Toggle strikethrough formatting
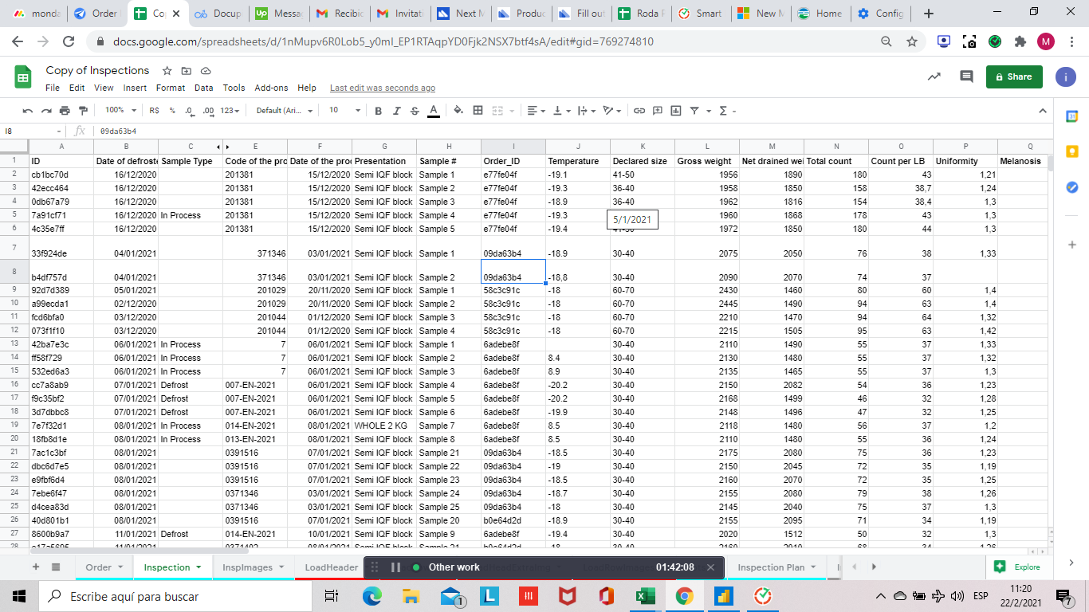The image size is (1089, 612). pos(415,110)
